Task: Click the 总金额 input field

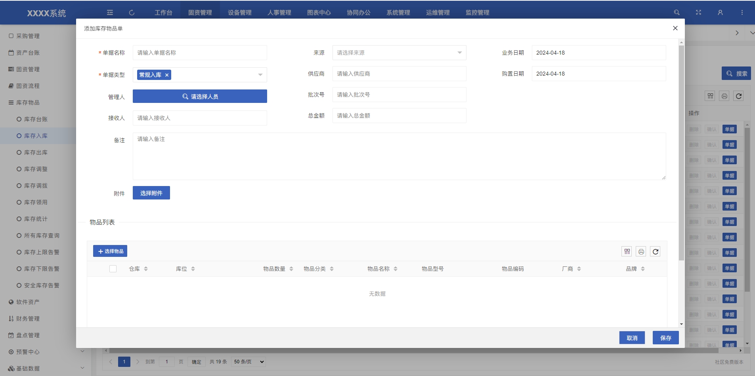Action: pyautogui.click(x=399, y=116)
